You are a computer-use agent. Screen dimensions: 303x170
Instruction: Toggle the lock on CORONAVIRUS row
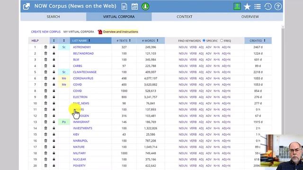pos(54,78)
